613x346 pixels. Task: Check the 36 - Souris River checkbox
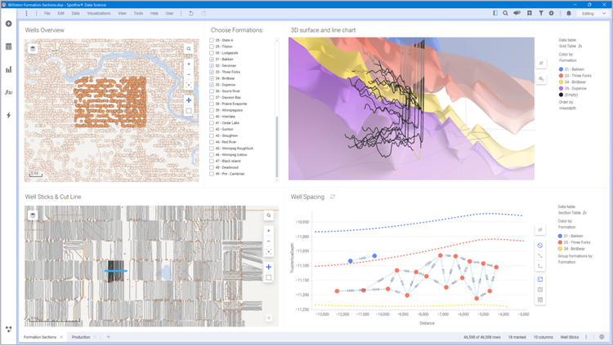click(212, 91)
